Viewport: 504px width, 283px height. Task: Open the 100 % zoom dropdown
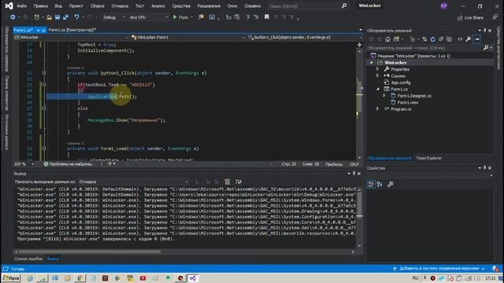tap(24, 164)
